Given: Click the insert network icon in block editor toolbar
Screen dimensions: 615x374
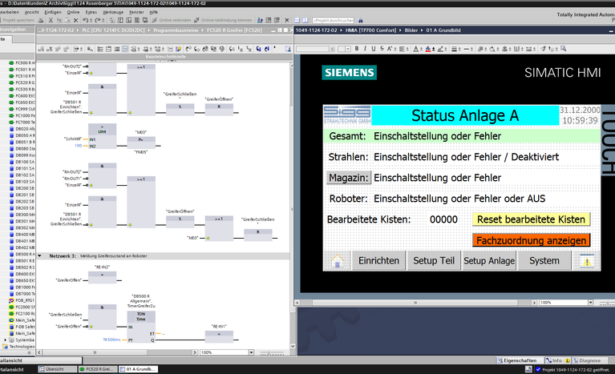Looking at the screenshot, I should pyautogui.click(x=41, y=49).
